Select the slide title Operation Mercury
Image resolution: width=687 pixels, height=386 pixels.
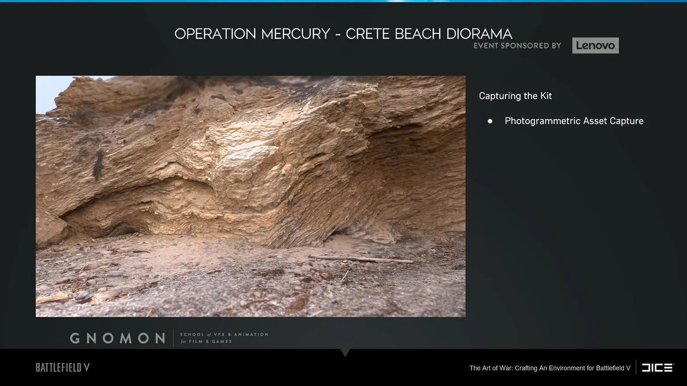[x=343, y=34]
